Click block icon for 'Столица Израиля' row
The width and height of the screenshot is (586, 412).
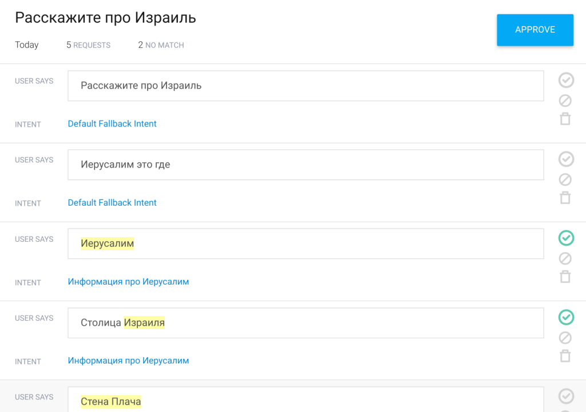click(565, 338)
